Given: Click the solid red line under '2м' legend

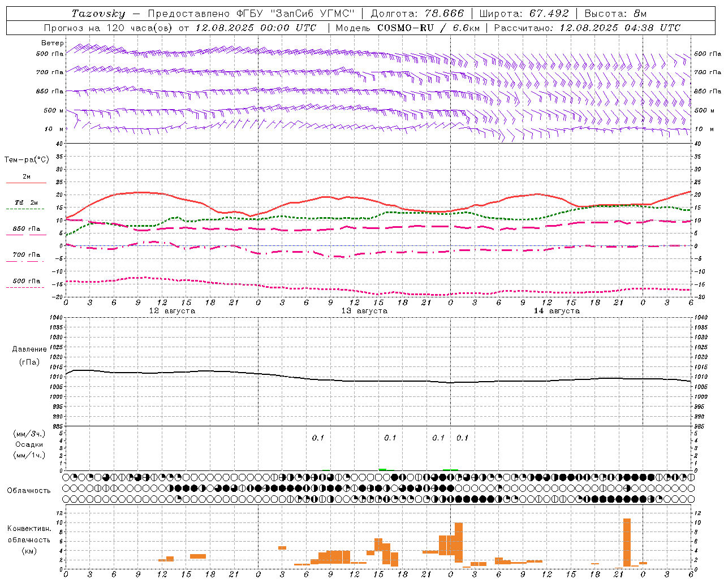Looking at the screenshot, I should pyautogui.click(x=26, y=183).
